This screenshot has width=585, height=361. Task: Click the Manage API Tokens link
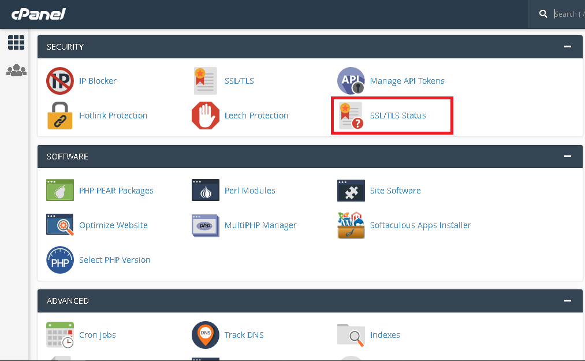[x=407, y=81]
